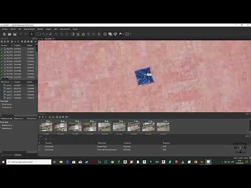Screen dimensions: 251x188
Task: Open the Orto menu
Action: click(56, 29)
